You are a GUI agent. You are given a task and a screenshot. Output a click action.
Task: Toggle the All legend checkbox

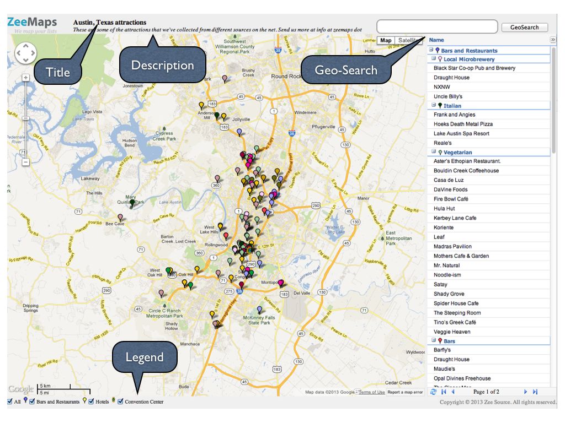(10, 402)
